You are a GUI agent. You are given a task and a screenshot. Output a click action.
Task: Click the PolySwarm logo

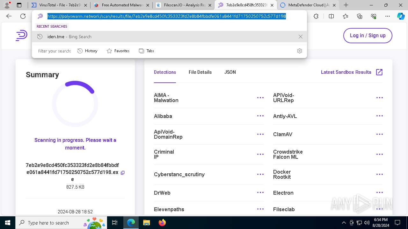[21, 35]
